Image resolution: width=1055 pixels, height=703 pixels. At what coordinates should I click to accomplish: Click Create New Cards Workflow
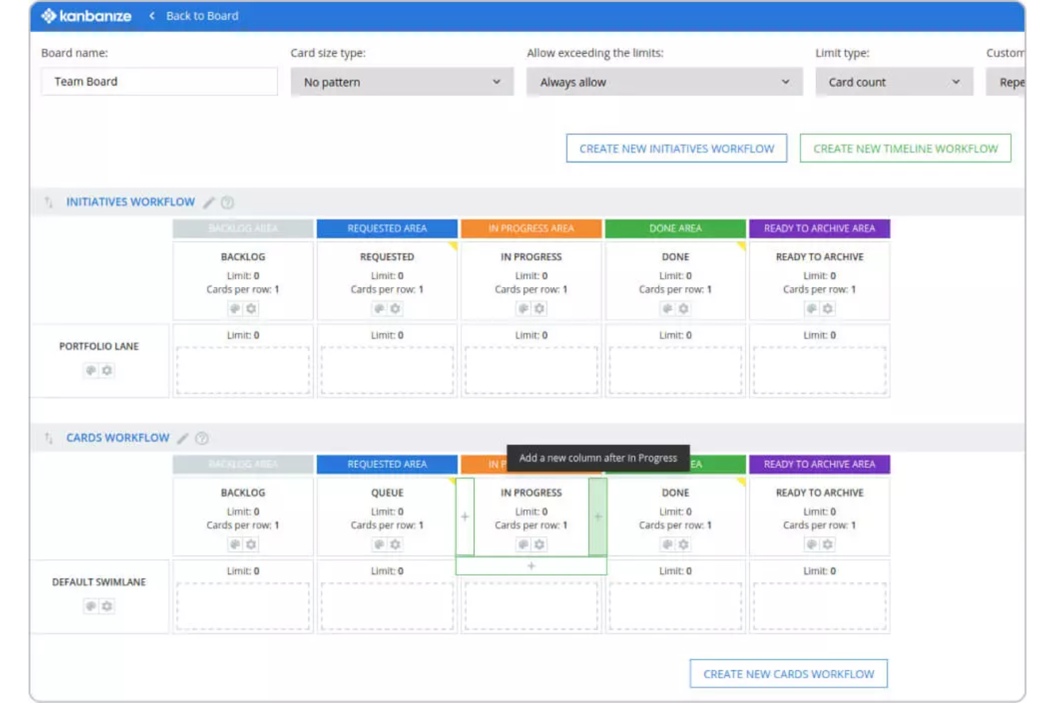[x=788, y=672]
